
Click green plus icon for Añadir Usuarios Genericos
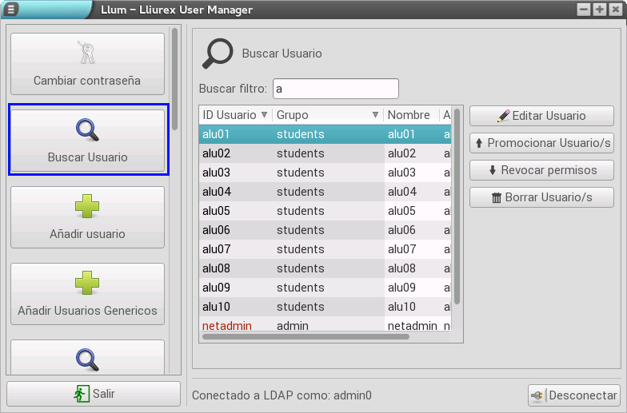pos(86,283)
